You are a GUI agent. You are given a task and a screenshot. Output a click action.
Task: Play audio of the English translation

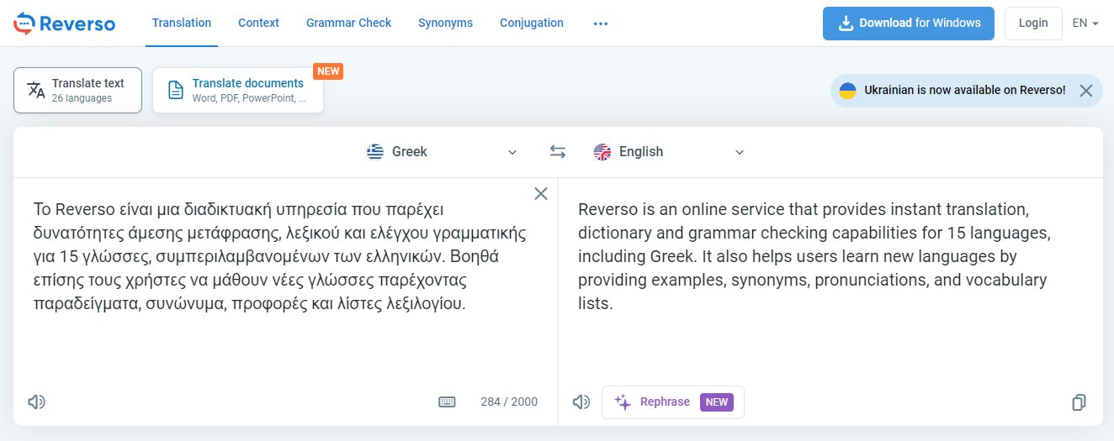click(x=581, y=402)
